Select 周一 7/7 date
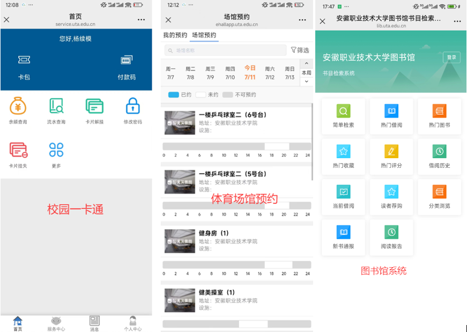This screenshot has height=332, width=467. coord(171,73)
